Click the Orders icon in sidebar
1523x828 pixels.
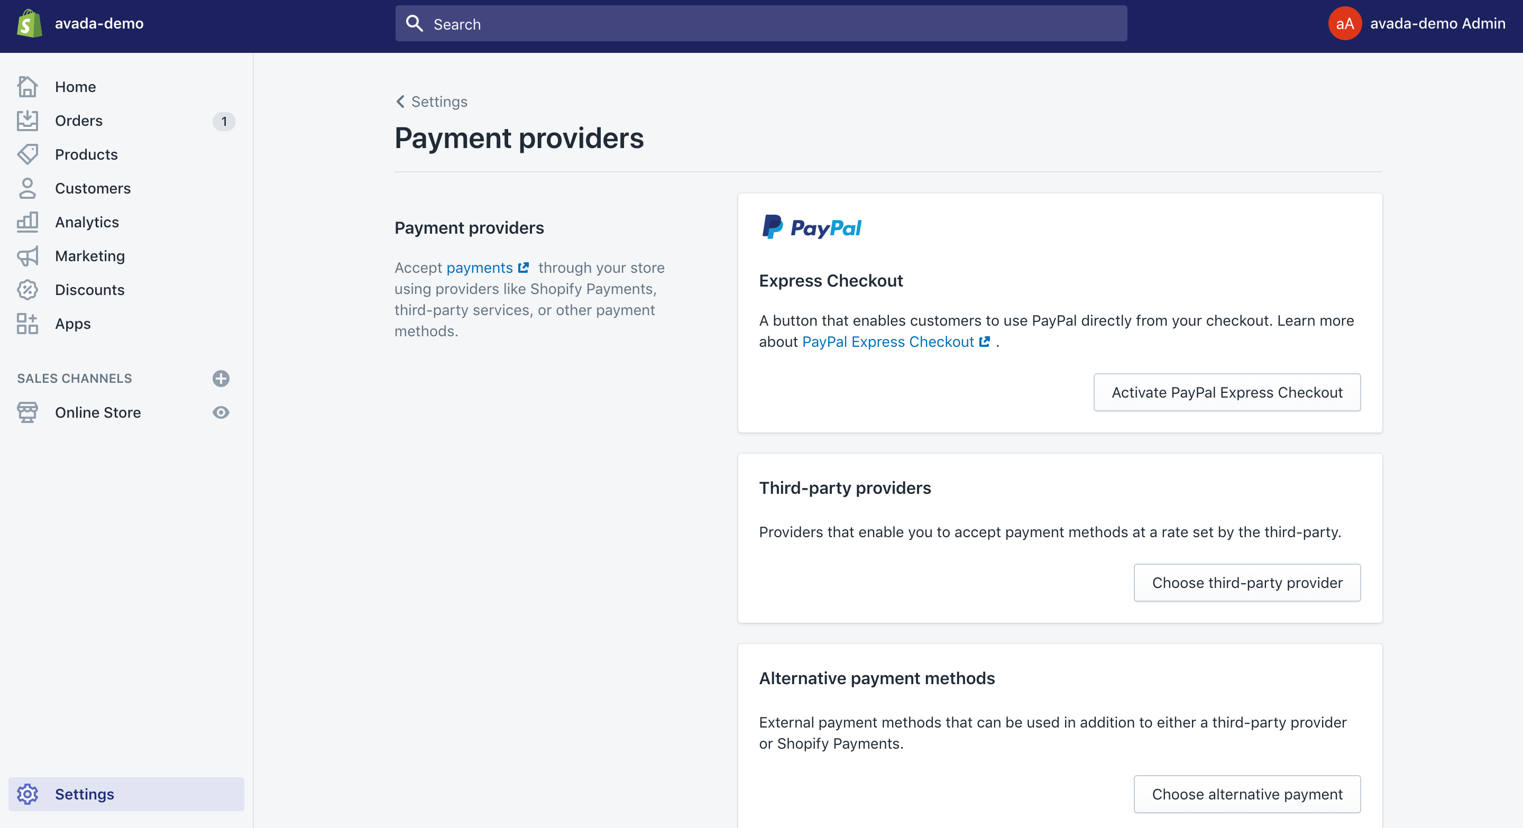click(x=27, y=121)
